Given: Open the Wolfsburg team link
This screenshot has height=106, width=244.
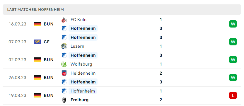Looking at the screenshot, I should pyautogui.click(x=81, y=64).
